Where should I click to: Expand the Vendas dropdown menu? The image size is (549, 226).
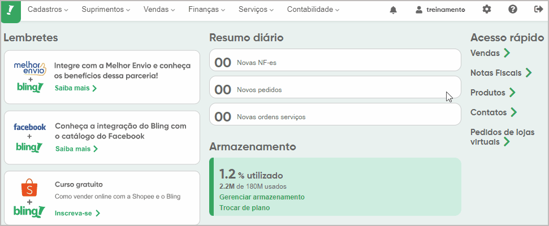(x=159, y=10)
